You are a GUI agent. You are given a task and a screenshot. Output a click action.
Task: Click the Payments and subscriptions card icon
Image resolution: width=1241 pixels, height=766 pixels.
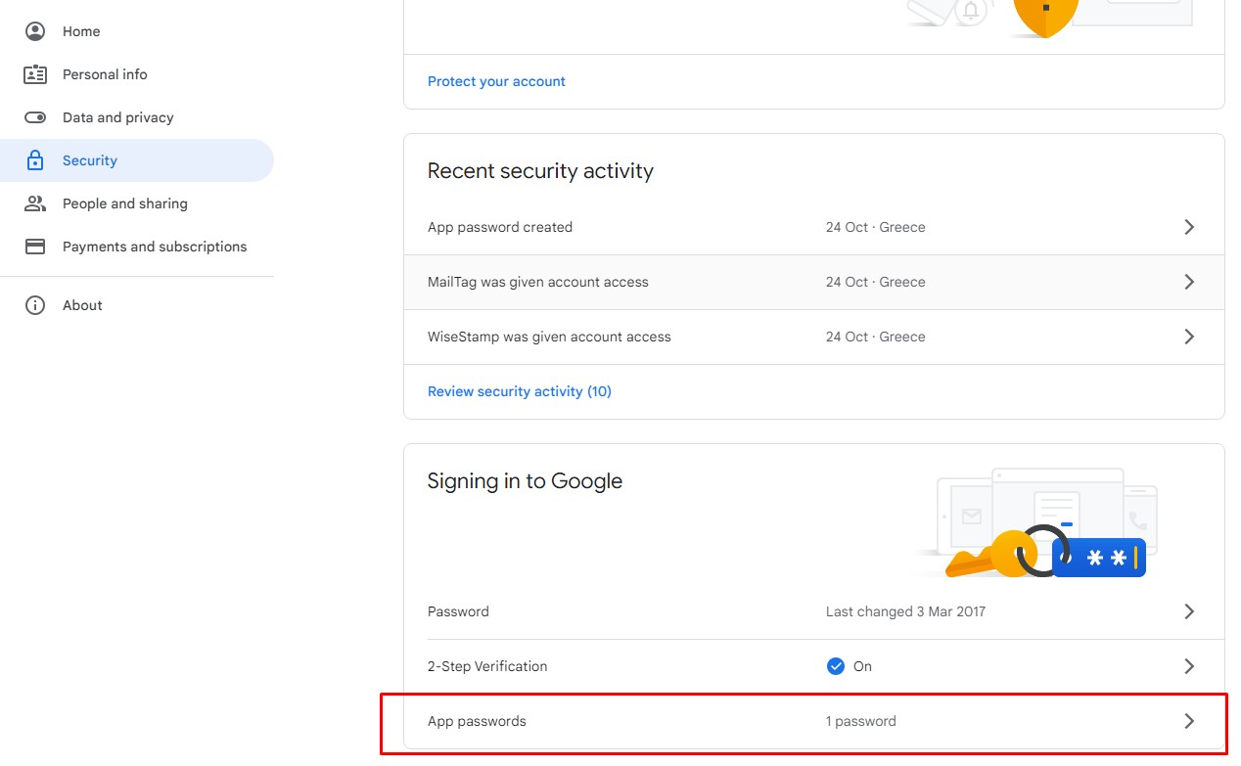[35, 246]
